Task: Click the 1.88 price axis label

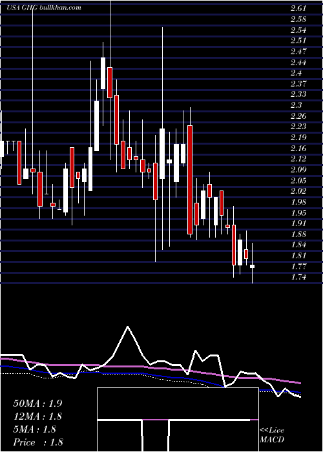Action: [298, 234]
